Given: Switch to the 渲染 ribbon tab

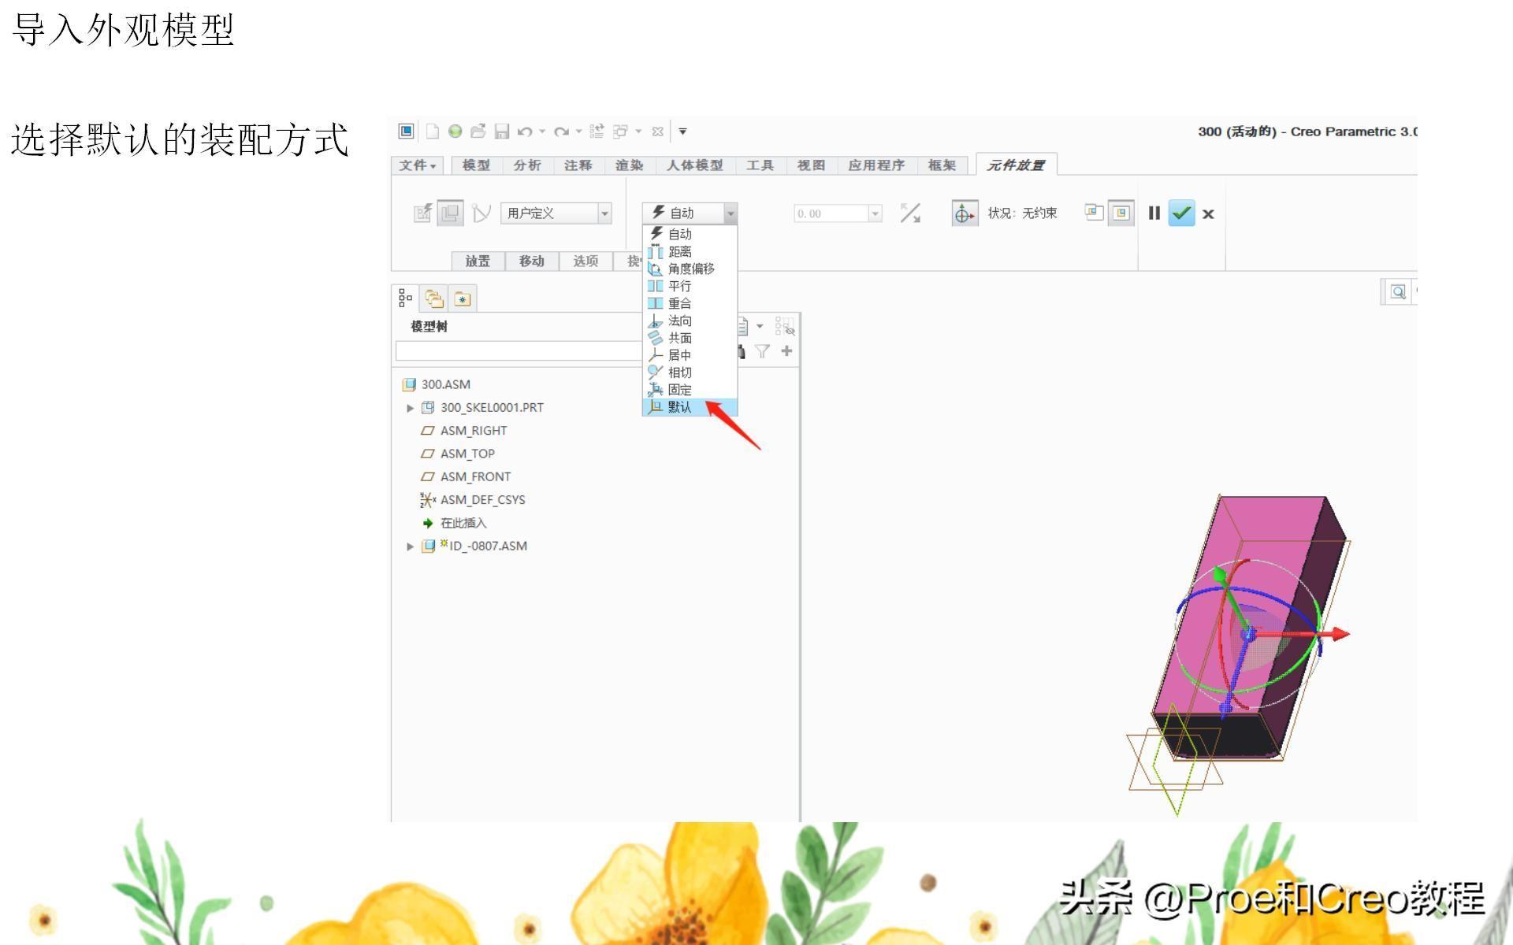Looking at the screenshot, I should point(630,165).
